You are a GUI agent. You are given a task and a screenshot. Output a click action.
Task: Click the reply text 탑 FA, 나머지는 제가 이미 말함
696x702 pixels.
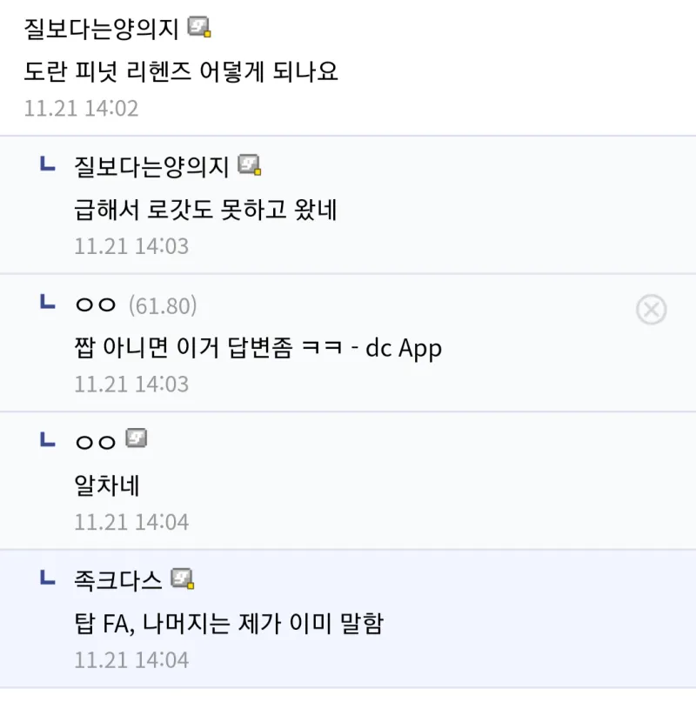(230, 624)
